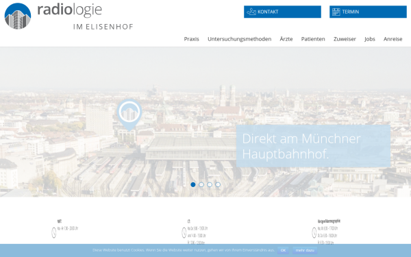This screenshot has width=411, height=257.
Task: Open the Patienten menu item
Action: click(313, 39)
